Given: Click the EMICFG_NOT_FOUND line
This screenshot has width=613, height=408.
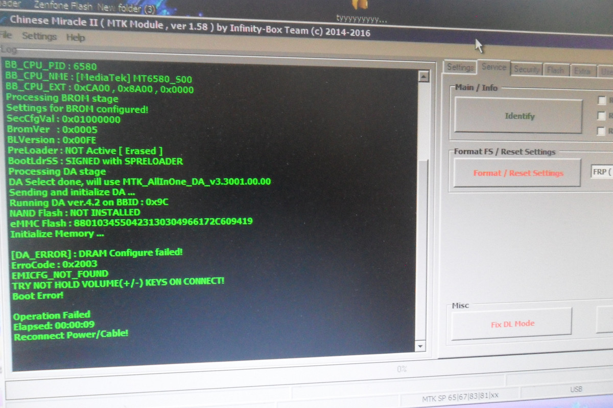Looking at the screenshot, I should (59, 274).
